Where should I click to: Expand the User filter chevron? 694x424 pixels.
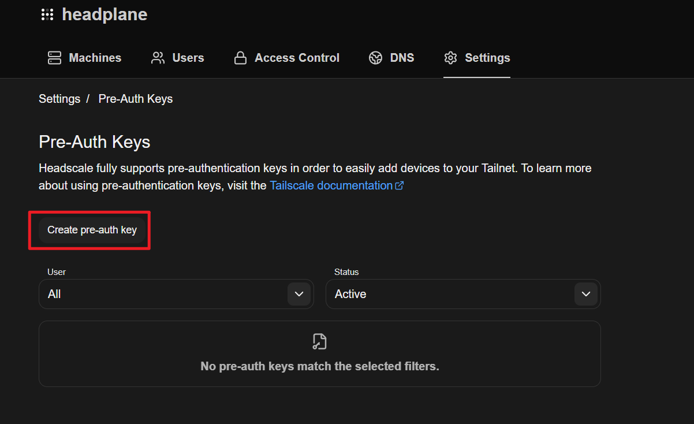299,294
